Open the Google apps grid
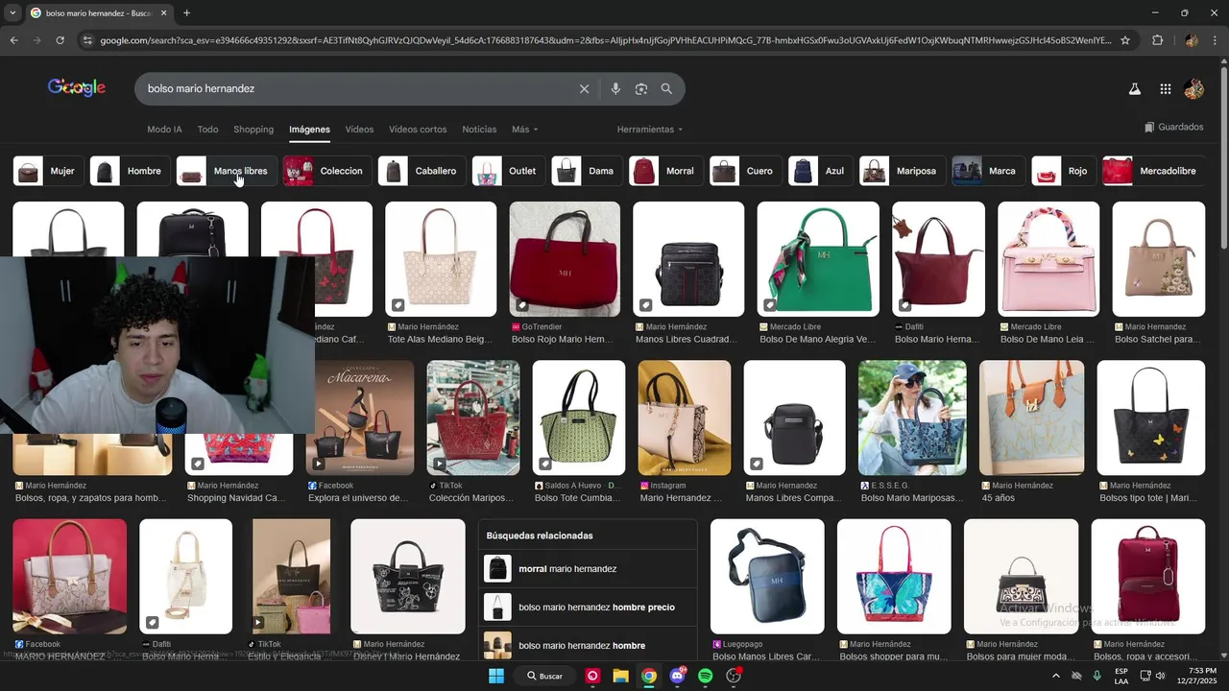Viewport: 1229px width, 691px height. click(1165, 89)
